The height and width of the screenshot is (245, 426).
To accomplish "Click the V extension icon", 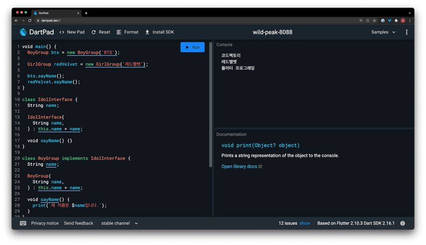I will coord(390,20).
